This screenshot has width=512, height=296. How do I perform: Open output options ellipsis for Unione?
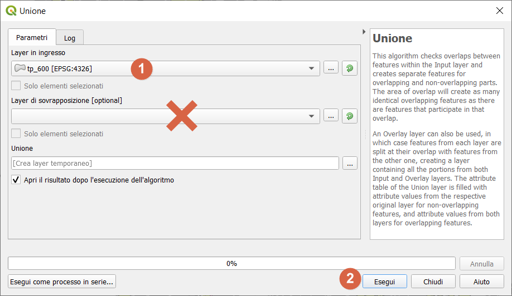tap(350, 164)
